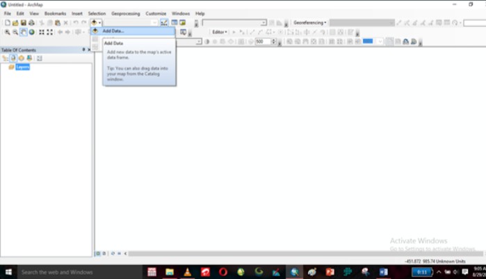Screen dimensions: 486x279
Task: Click the Pause Drawing icon at bottom
Action: pos(119,253)
